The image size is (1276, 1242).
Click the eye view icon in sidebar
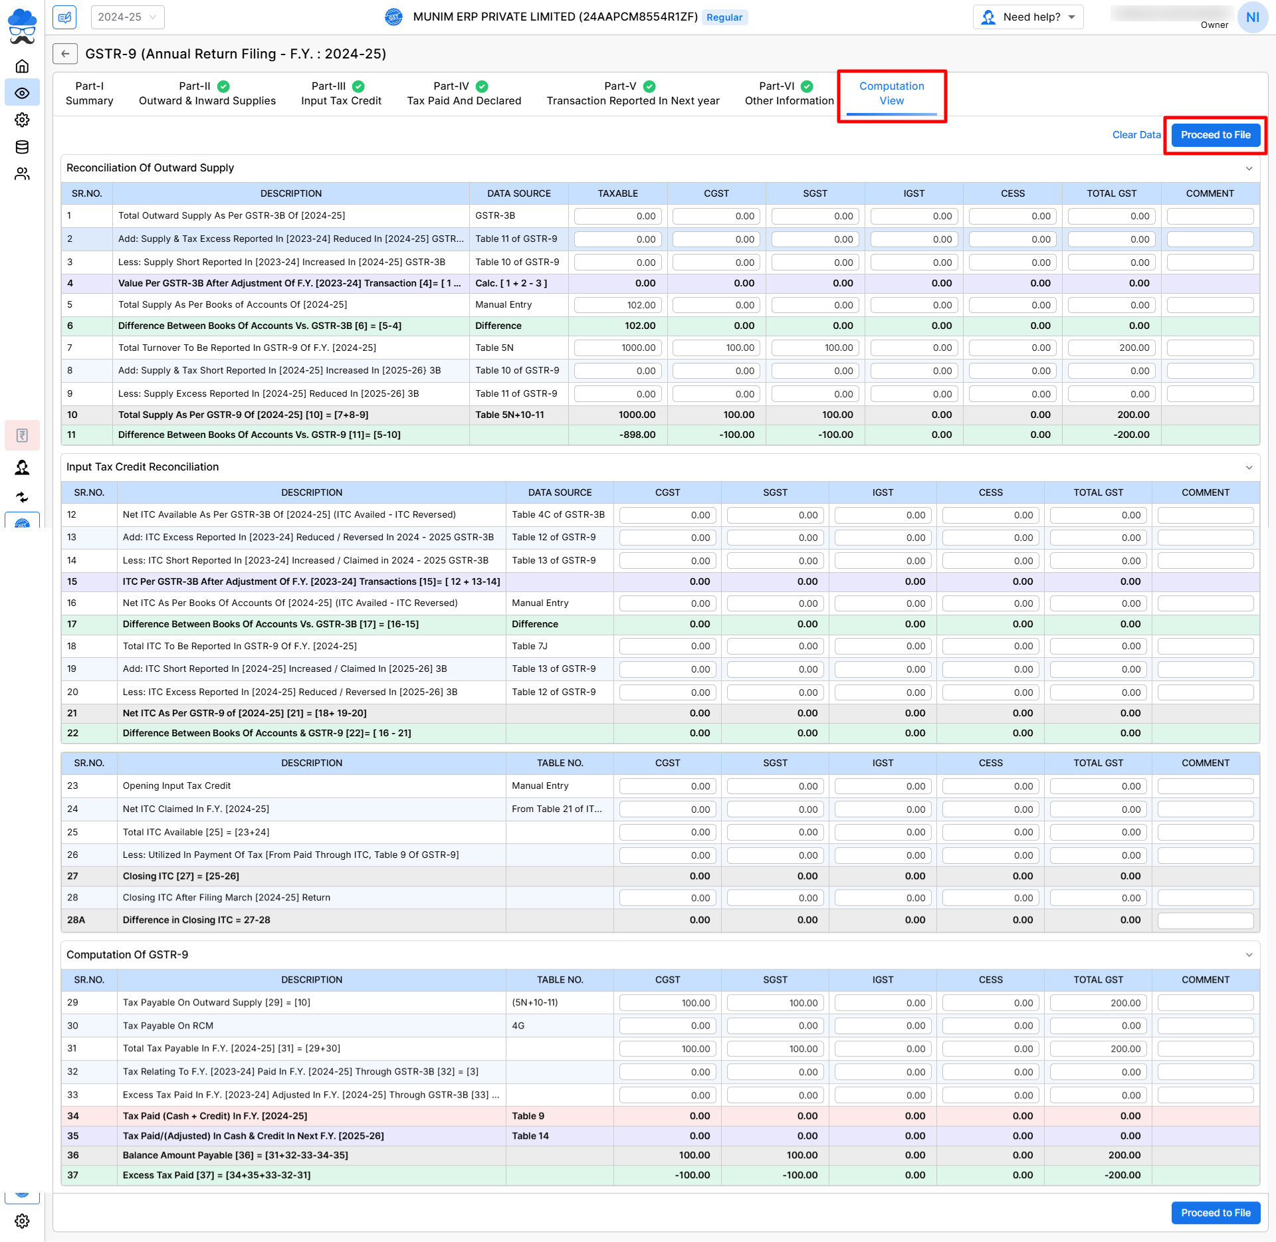[x=22, y=93]
